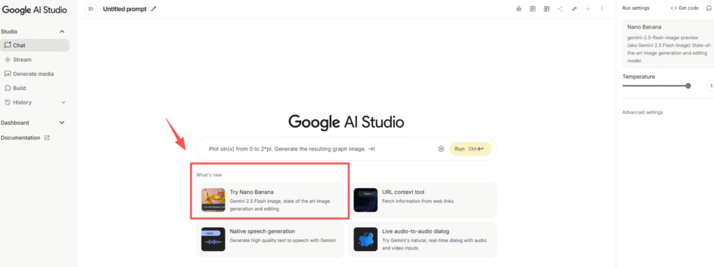Turn on incognito temporary chat icon

click(518, 8)
